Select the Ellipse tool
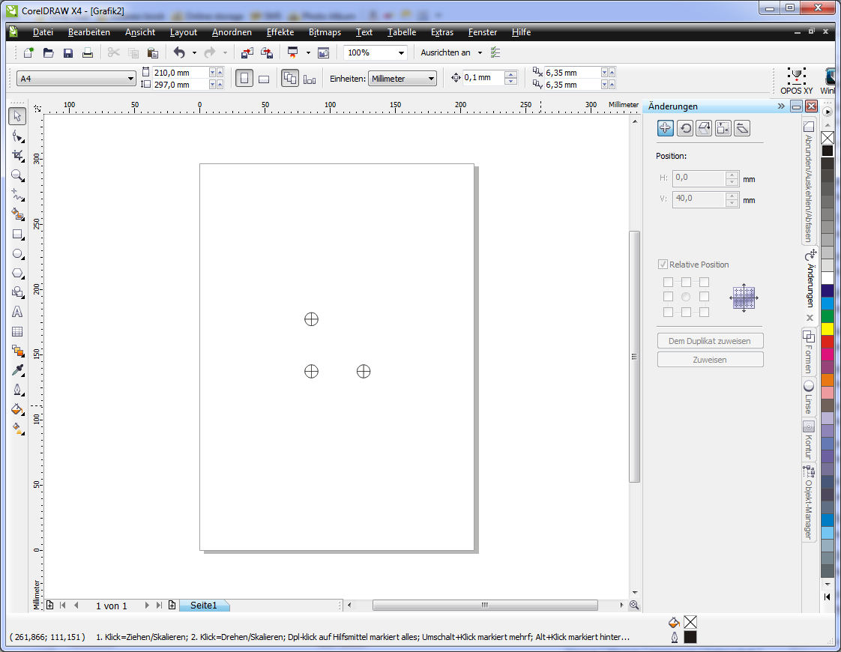This screenshot has width=841, height=652. coord(16,253)
